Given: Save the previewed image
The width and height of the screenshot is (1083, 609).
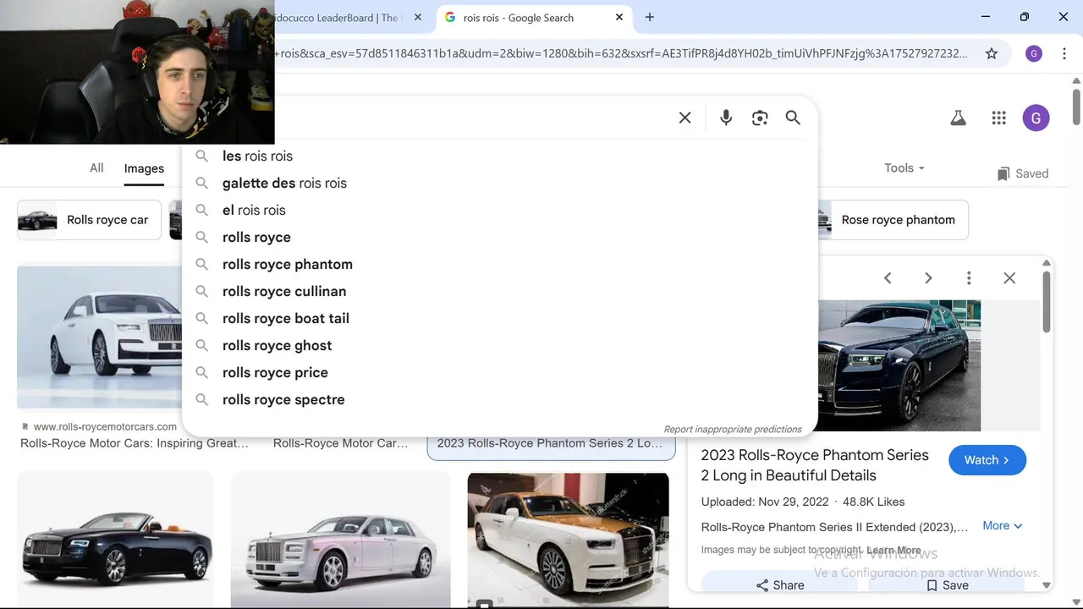Looking at the screenshot, I should (947, 584).
